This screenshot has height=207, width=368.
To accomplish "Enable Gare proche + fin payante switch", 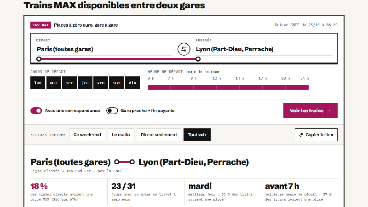I will click(x=112, y=110).
